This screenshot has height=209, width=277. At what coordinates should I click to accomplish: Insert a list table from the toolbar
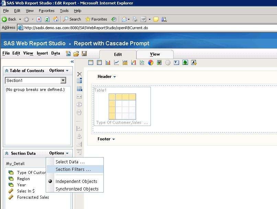(x=91, y=62)
